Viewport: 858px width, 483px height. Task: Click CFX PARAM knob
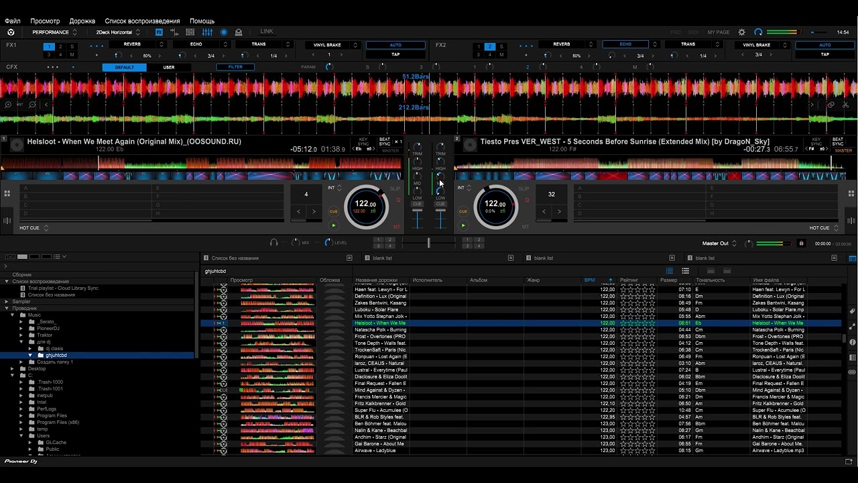(329, 67)
